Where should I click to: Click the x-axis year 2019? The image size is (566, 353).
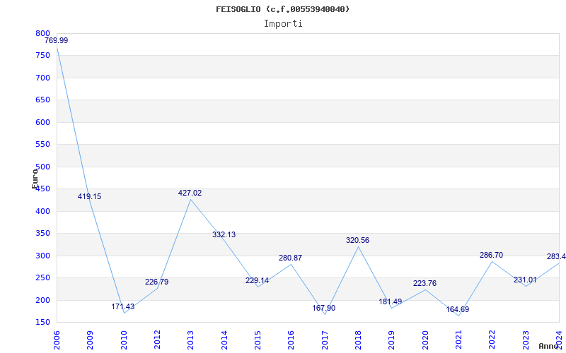pos(392,340)
